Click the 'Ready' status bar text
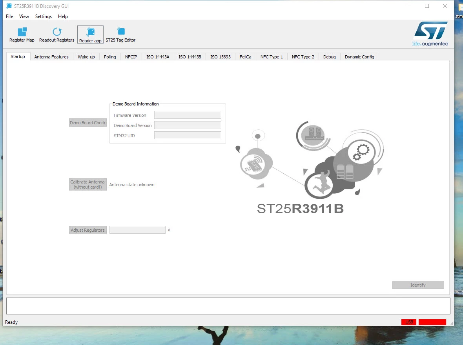This screenshot has width=463, height=345. (x=11, y=322)
